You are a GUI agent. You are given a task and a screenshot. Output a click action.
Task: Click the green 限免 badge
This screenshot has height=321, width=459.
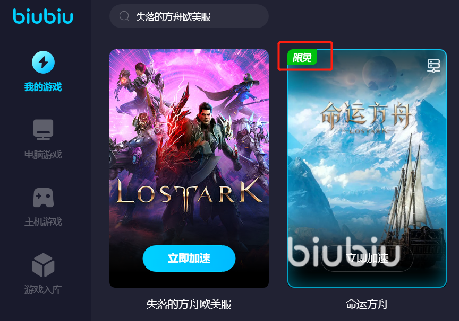point(302,57)
